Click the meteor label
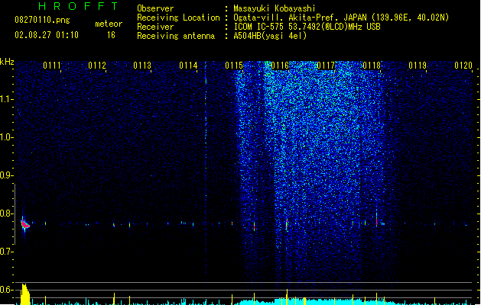The height and width of the screenshot is (305, 481). tap(109, 24)
